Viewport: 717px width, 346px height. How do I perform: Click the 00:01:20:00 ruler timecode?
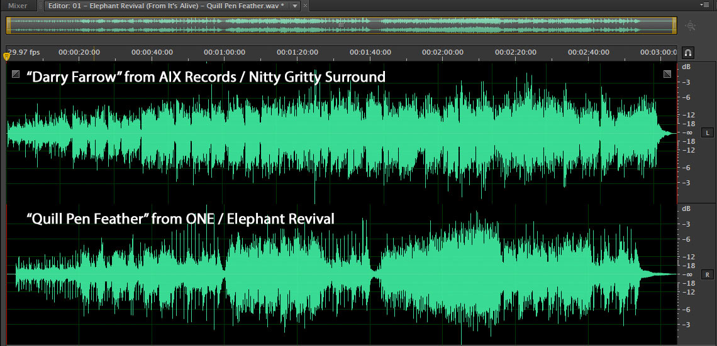tap(297, 53)
